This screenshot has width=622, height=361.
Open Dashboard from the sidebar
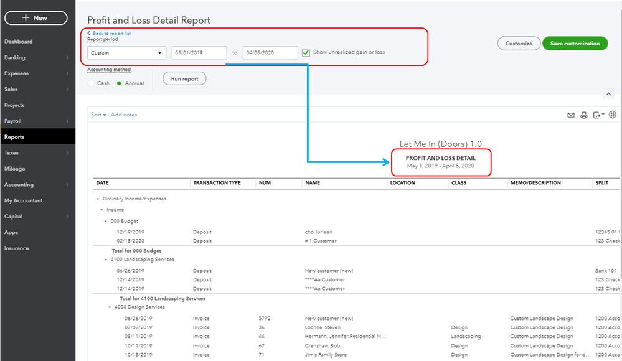click(19, 42)
